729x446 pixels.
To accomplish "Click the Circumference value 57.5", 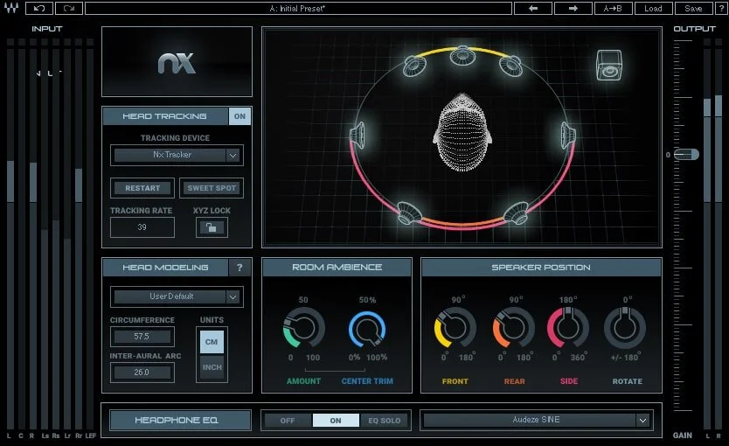I will pyautogui.click(x=142, y=336).
